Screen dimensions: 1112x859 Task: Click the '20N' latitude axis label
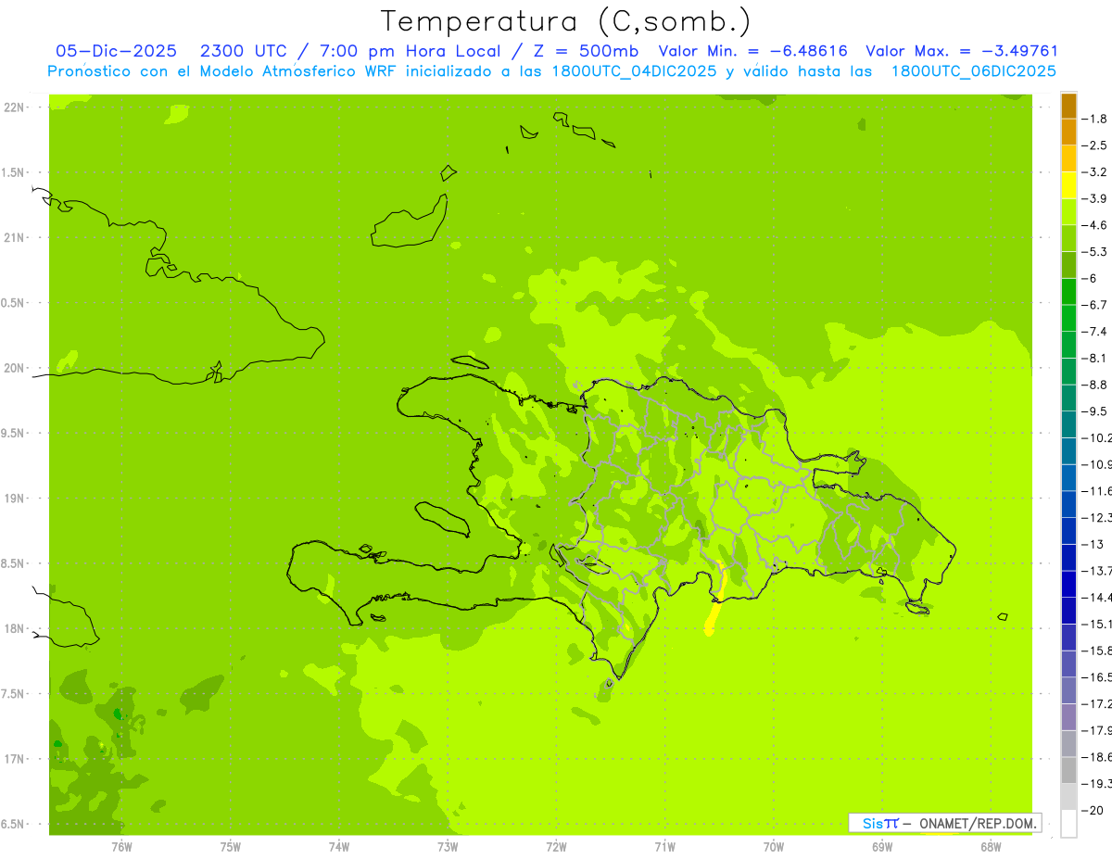click(x=13, y=368)
